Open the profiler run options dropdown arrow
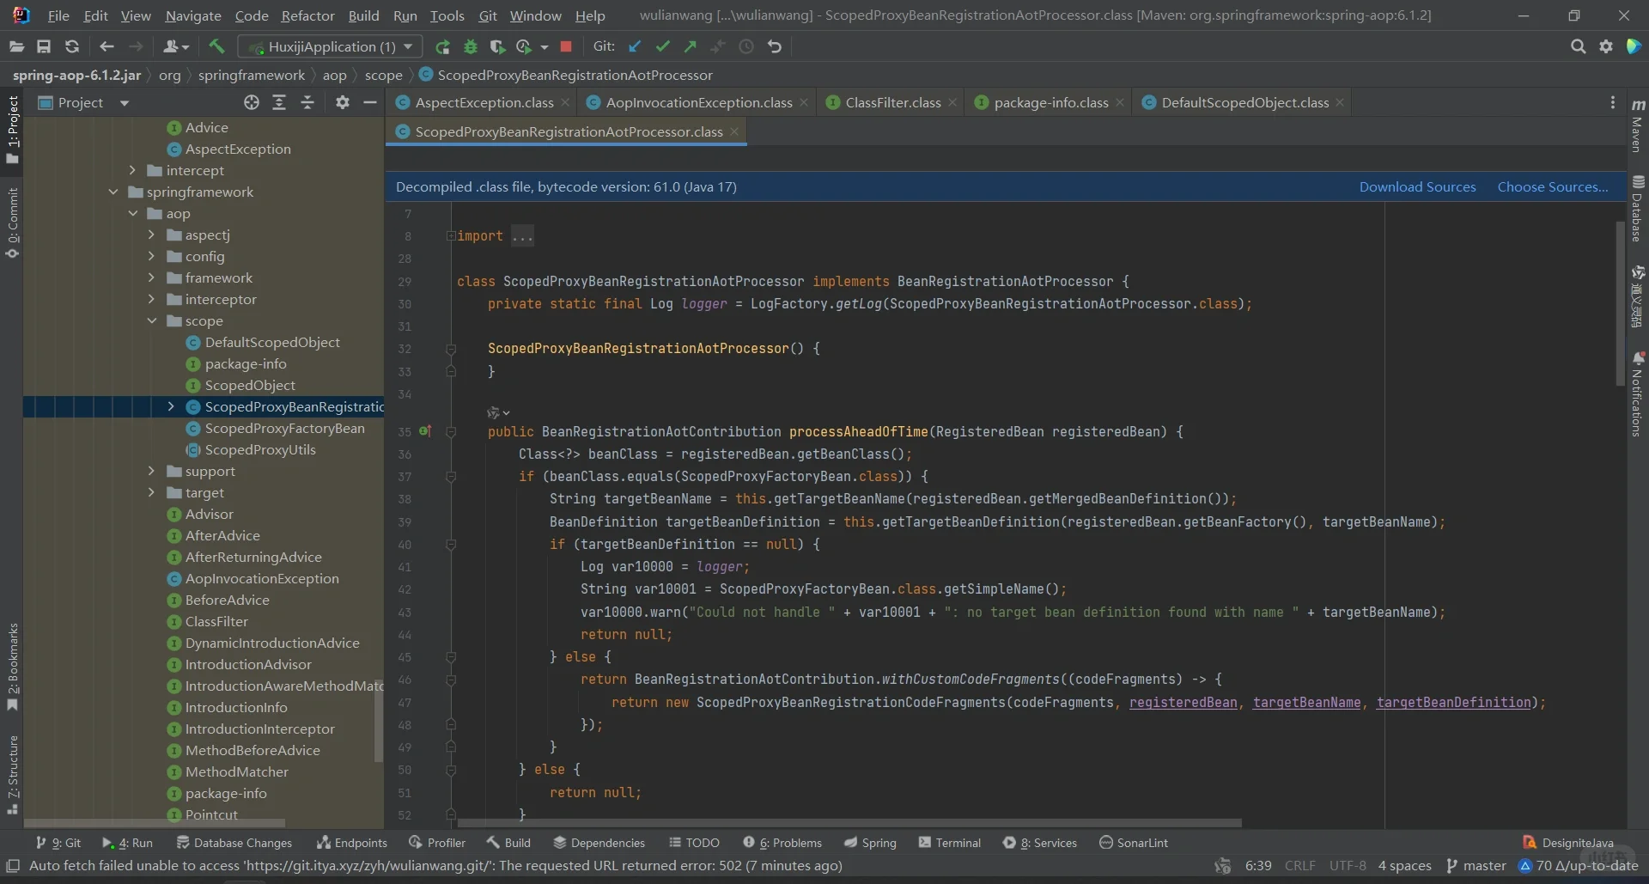 545,47
